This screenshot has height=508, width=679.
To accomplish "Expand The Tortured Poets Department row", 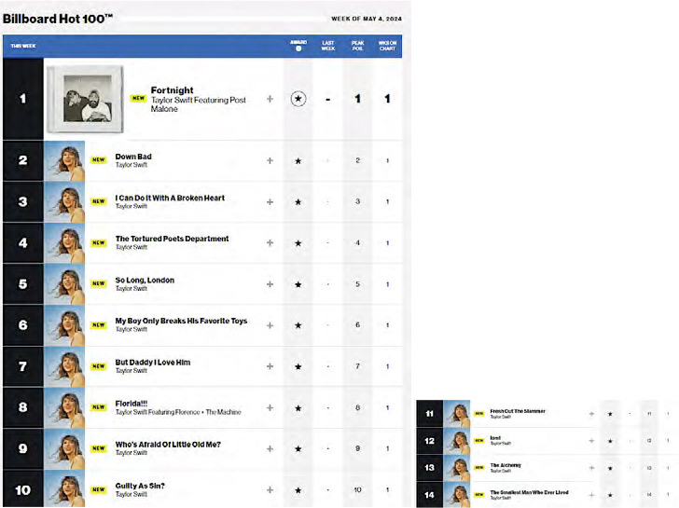I will [x=270, y=242].
